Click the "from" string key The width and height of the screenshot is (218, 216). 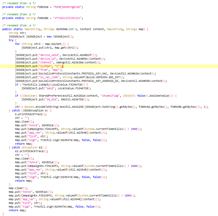coord(44,70)
